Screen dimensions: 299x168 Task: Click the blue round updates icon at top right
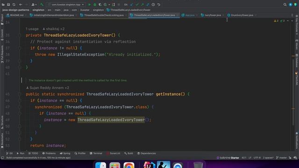click(x=291, y=5)
